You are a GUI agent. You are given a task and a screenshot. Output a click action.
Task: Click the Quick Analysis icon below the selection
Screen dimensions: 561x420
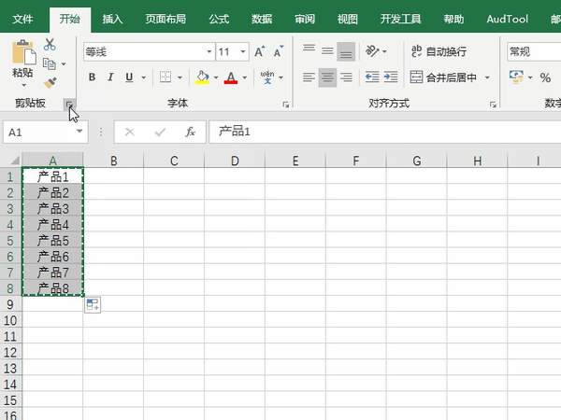(x=92, y=304)
